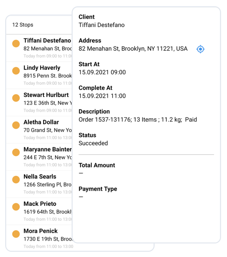The height and width of the screenshot is (257, 227).
Task: Click the blue location crosshair icon next to Address
Action: [x=200, y=49]
